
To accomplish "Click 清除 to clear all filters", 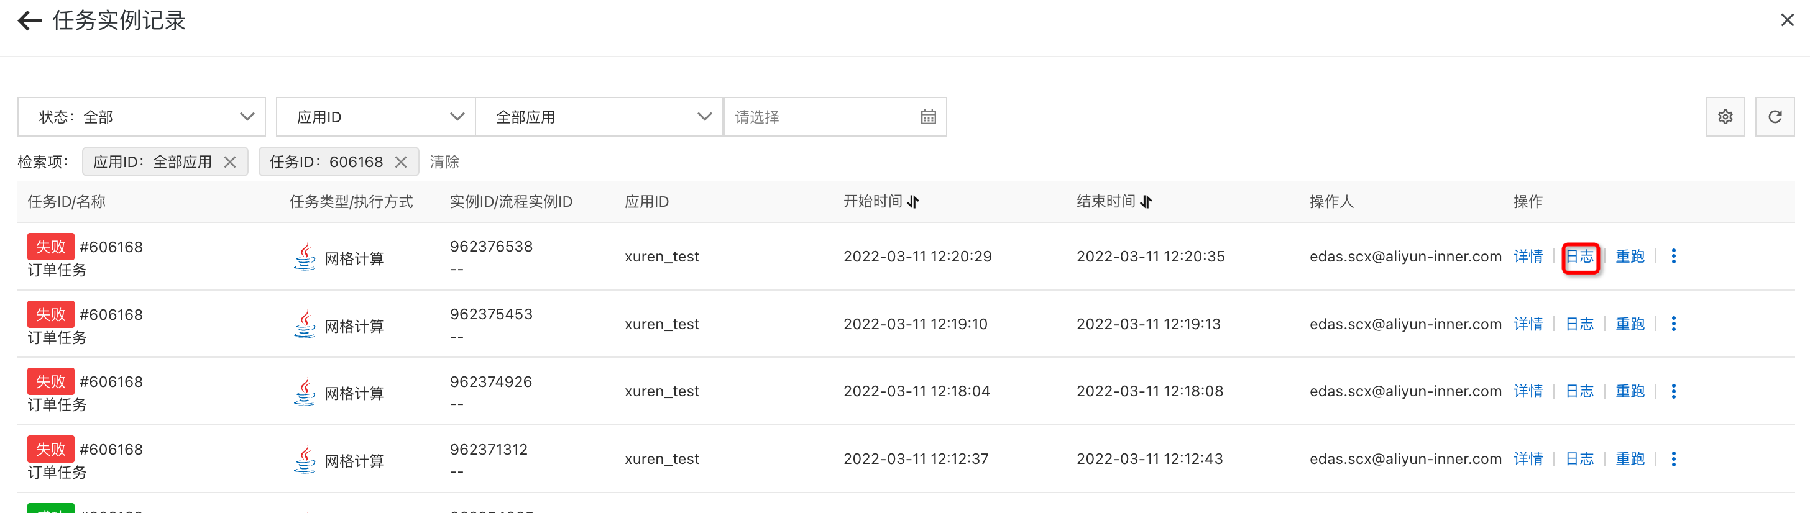I will click(x=444, y=161).
